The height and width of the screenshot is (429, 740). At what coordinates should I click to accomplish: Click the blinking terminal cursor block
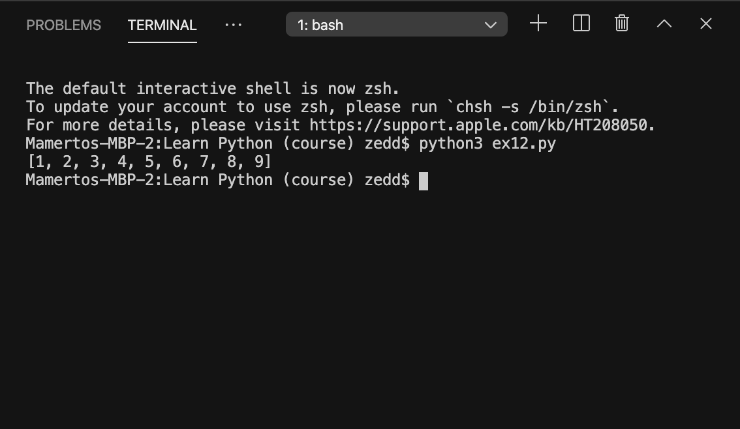[x=424, y=181]
